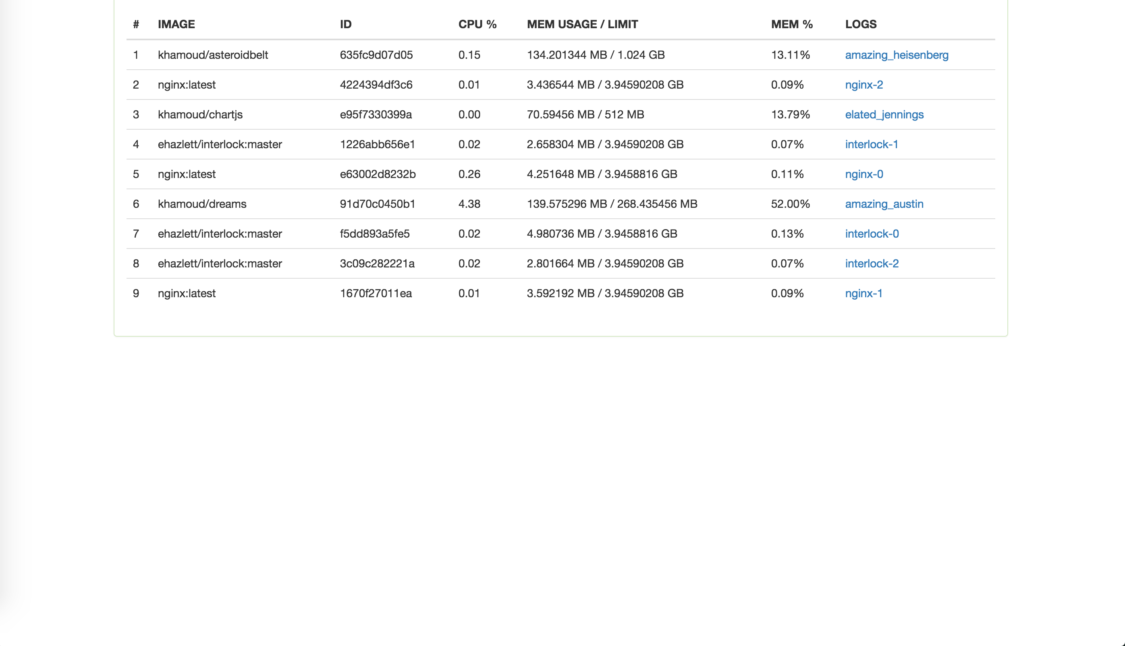1125x646 pixels.
Task: Click khamoud/dreams image name
Action: point(202,204)
